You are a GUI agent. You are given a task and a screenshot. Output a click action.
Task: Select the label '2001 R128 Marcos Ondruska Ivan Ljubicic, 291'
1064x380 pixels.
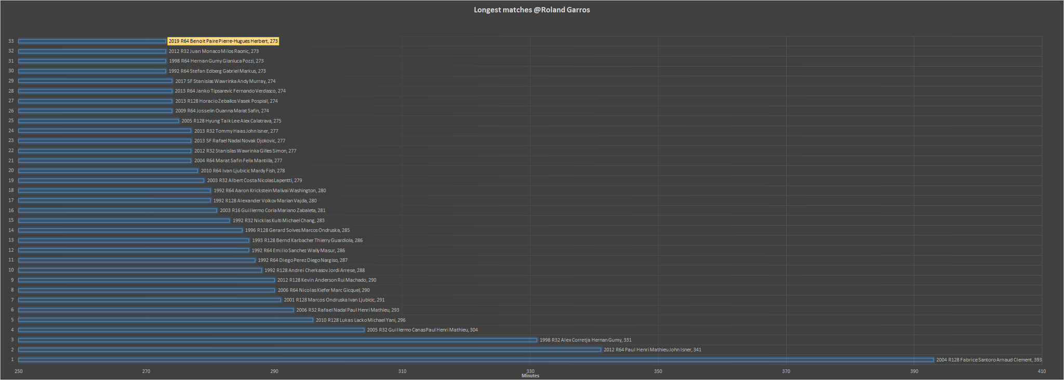[334, 300]
